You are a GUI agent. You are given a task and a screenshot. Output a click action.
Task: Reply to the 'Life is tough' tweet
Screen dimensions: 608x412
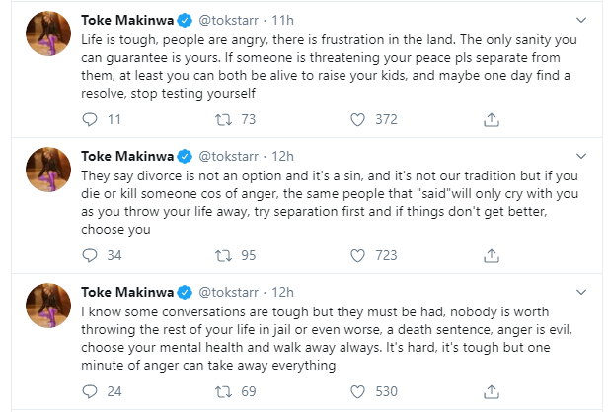pyautogui.click(x=88, y=120)
